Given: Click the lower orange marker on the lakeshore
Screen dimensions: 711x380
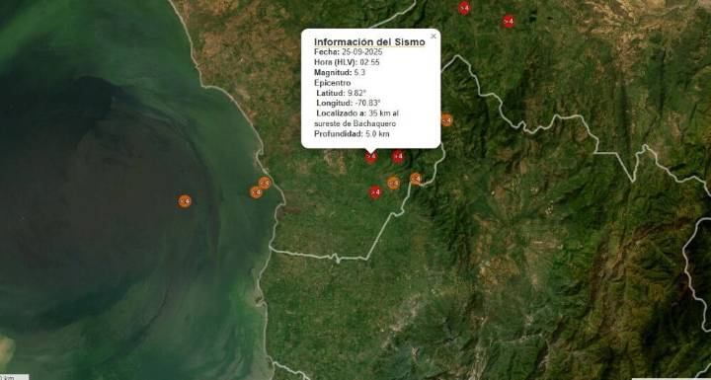Looking at the screenshot, I should [256, 192].
